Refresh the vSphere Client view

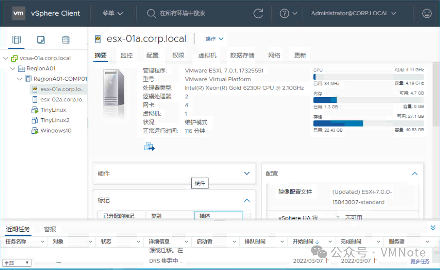click(258, 13)
